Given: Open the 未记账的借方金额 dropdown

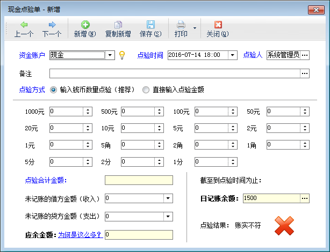Looking at the screenshot, I should coord(168,199).
